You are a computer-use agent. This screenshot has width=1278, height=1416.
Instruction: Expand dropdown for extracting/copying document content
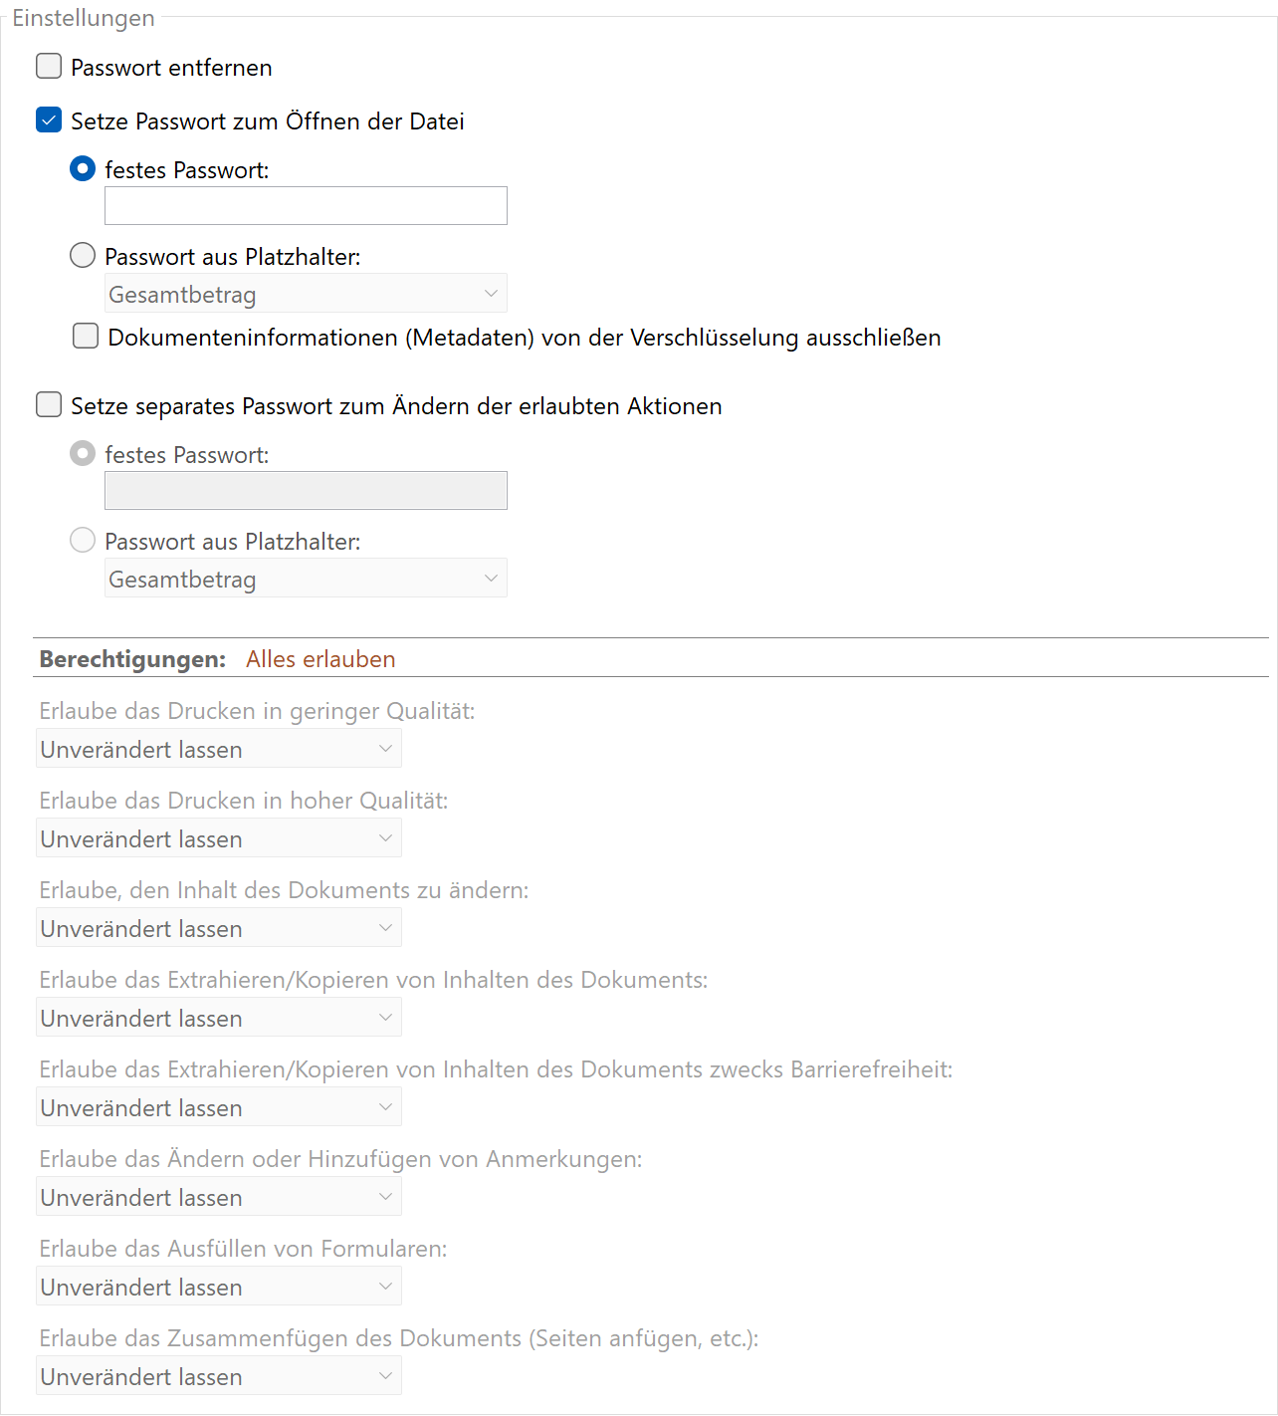[x=219, y=1018]
